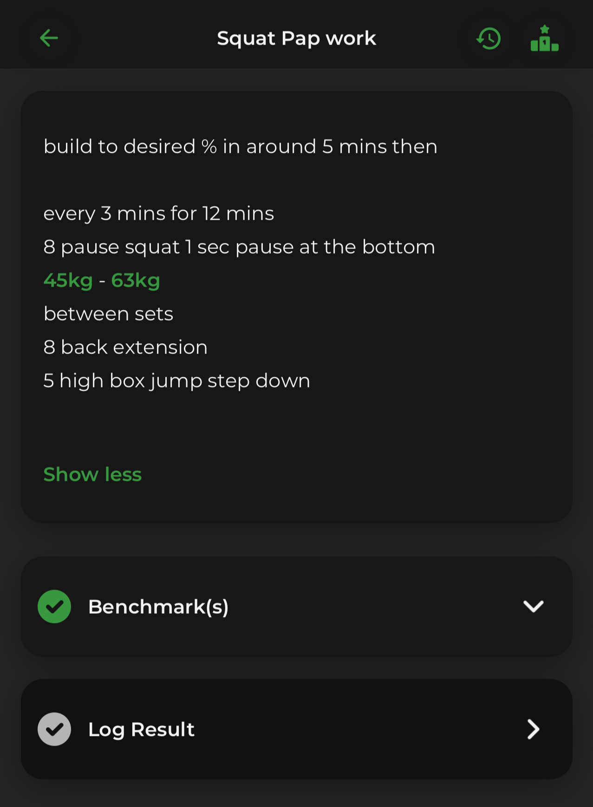Select the 63kg weight value
The image size is (593, 807).
pyautogui.click(x=136, y=280)
